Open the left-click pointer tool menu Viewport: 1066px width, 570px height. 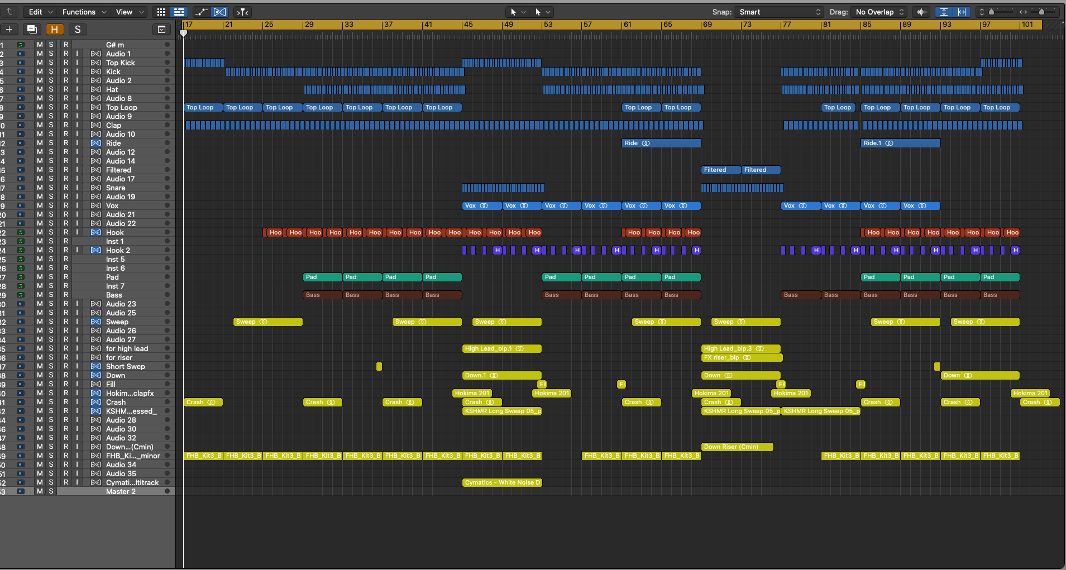coord(518,12)
